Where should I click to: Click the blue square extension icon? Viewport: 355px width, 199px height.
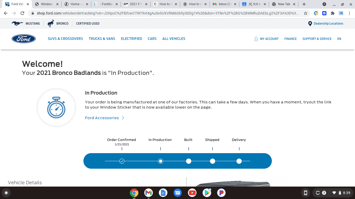point(324,13)
